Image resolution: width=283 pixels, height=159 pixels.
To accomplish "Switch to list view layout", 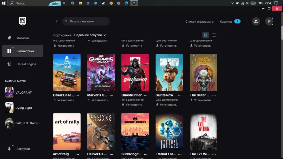I will 214,35.
